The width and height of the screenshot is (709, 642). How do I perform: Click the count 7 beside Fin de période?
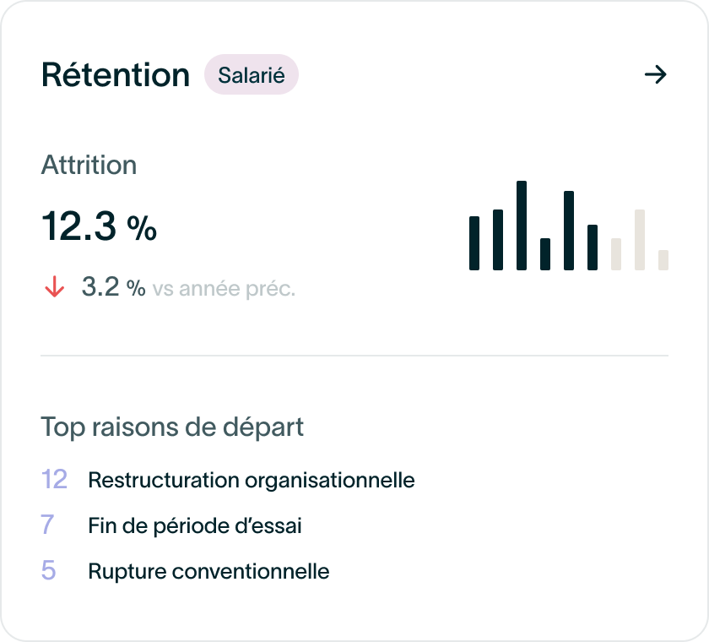coord(47,525)
